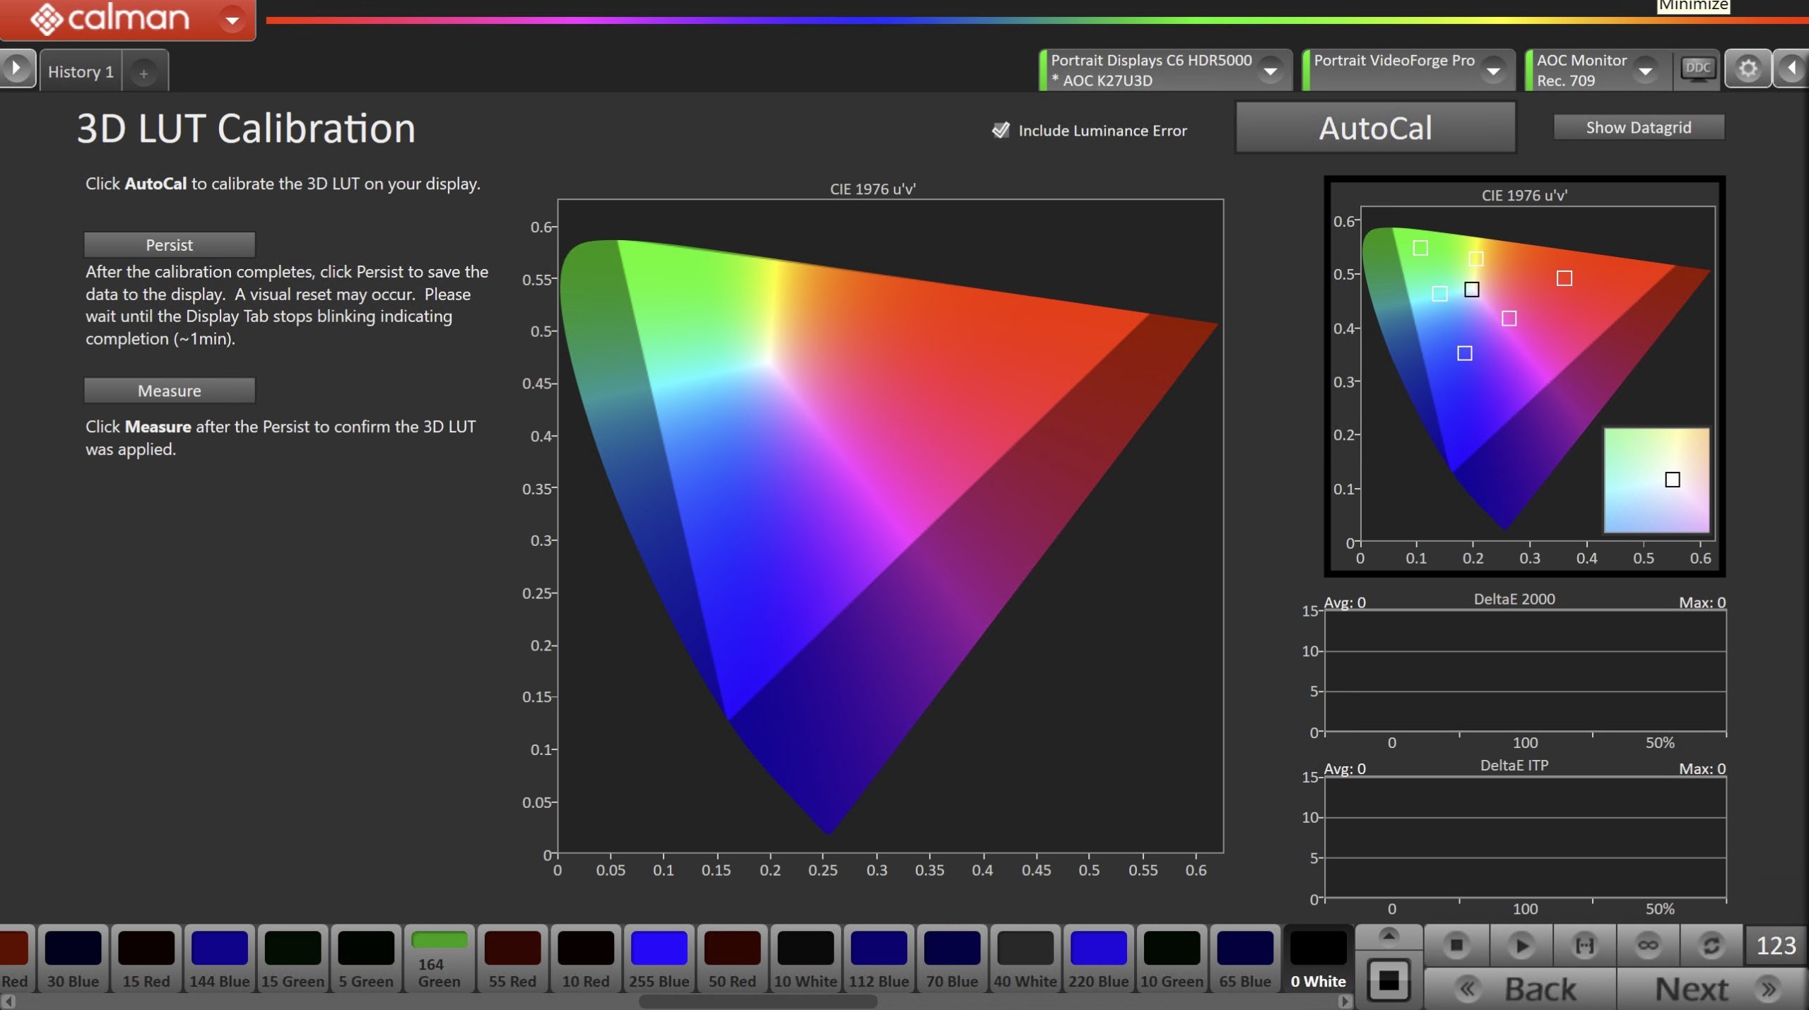Open the Calman main menu
The image size is (1809, 1010).
[232, 20]
